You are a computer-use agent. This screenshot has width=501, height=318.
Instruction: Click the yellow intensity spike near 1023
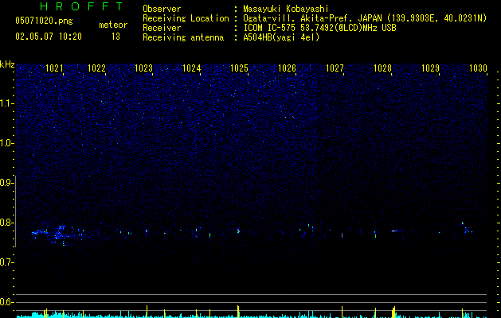coord(147,312)
